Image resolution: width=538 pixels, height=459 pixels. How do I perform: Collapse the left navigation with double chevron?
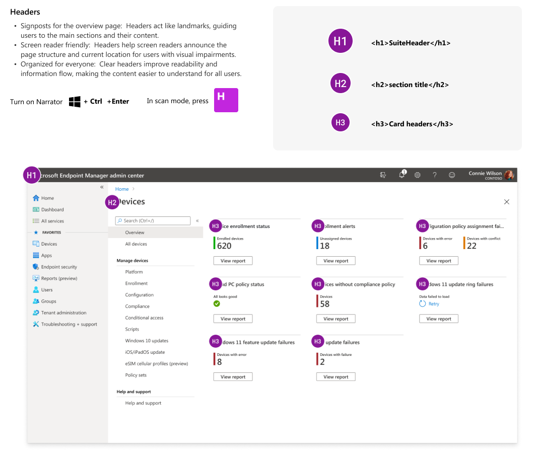(102, 187)
